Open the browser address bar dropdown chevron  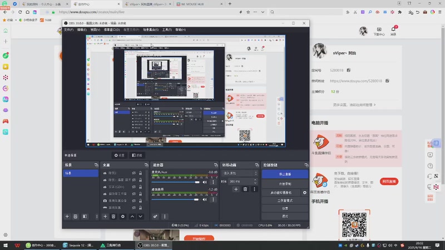tap(263, 12)
